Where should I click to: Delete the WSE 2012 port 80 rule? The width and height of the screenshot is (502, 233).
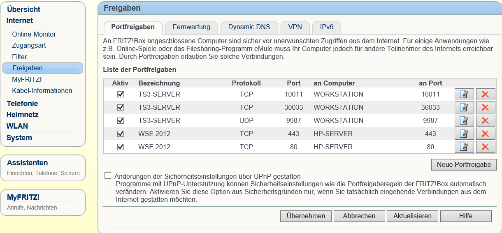[x=485, y=147]
